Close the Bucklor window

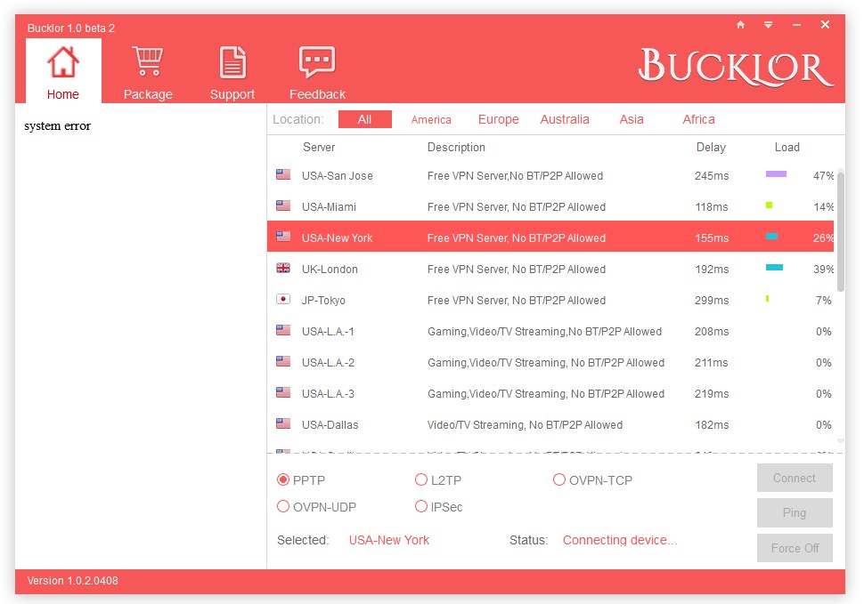pos(825,25)
